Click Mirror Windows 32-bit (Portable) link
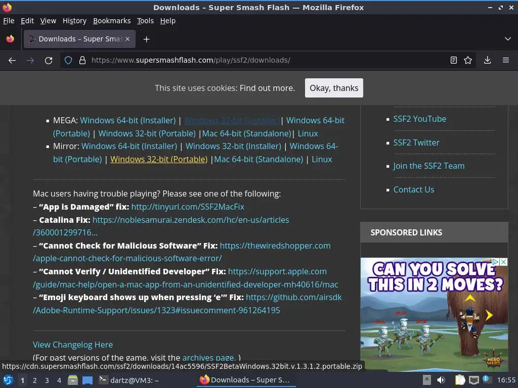Screen dimensions: 518x388 [159, 159]
